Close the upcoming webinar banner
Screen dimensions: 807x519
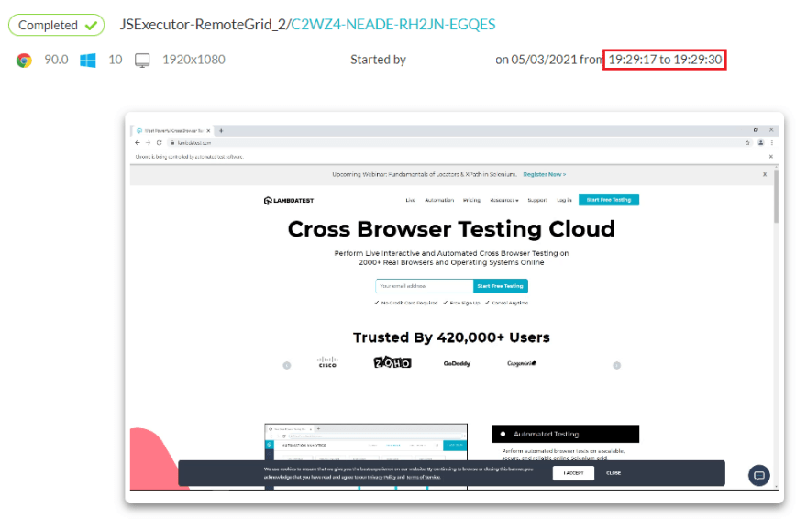(765, 174)
